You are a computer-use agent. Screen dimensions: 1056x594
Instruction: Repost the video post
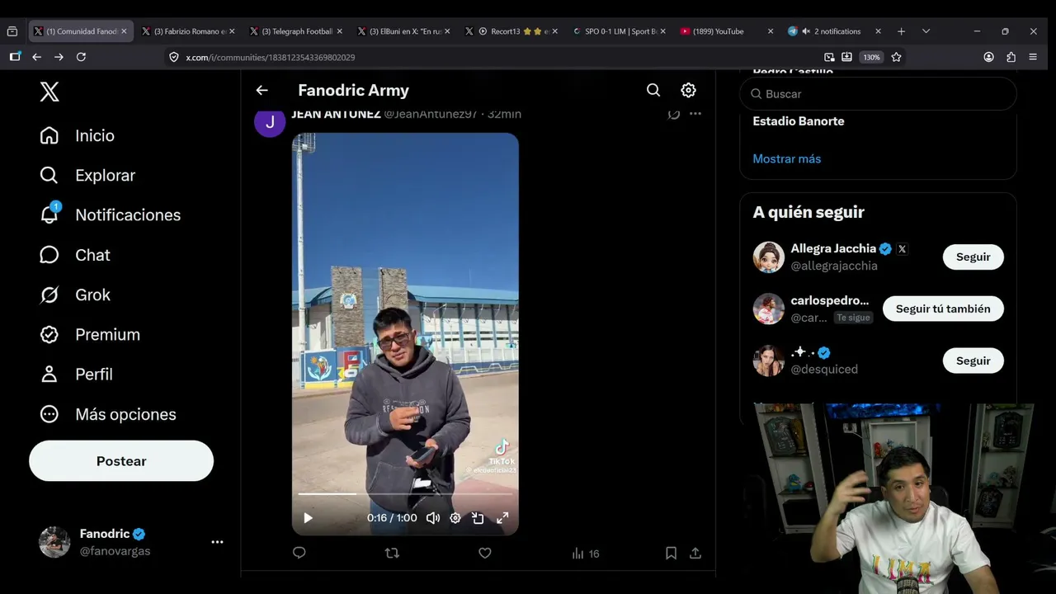point(392,554)
